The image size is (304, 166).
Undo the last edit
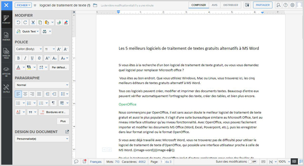point(19,22)
